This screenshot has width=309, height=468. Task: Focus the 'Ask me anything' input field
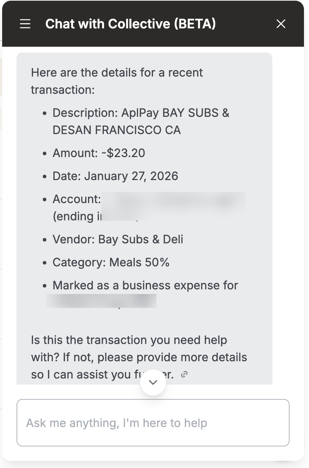tap(153, 423)
